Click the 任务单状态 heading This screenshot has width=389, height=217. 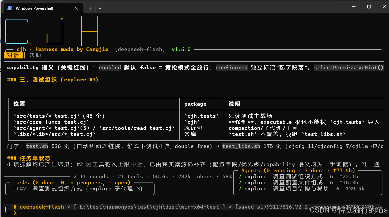pyautogui.click(x=35, y=158)
